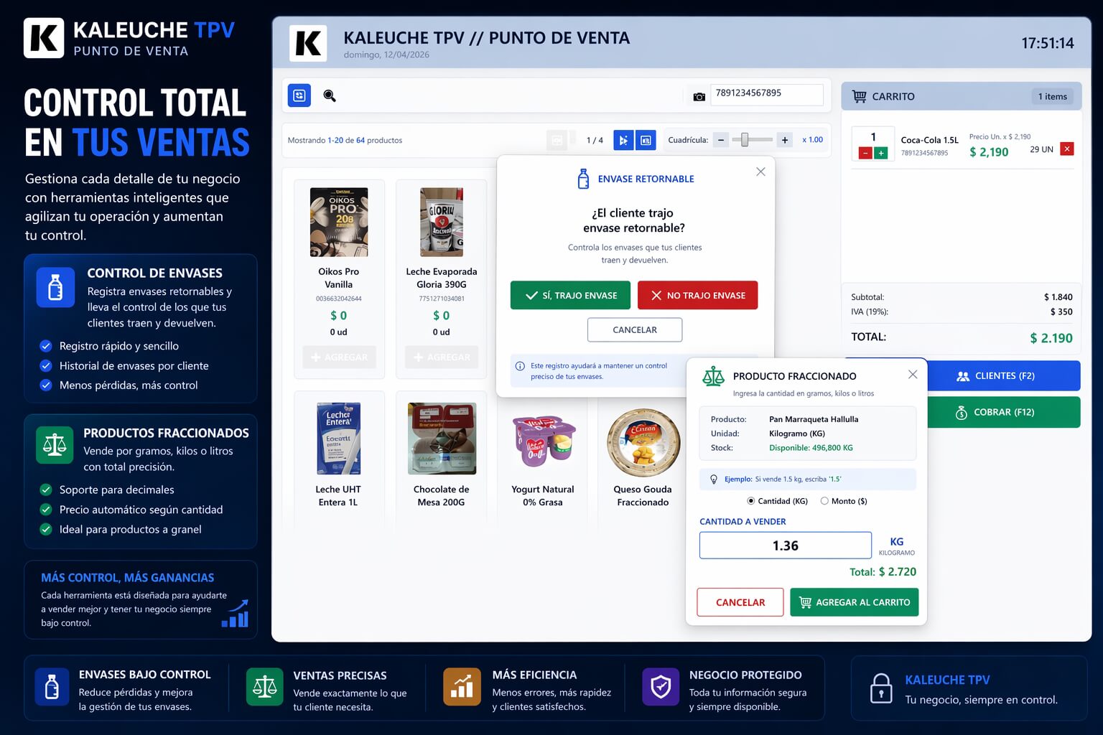Select the Queso Gouda Fraccionado image
The height and width of the screenshot is (735, 1103).
[x=643, y=443]
